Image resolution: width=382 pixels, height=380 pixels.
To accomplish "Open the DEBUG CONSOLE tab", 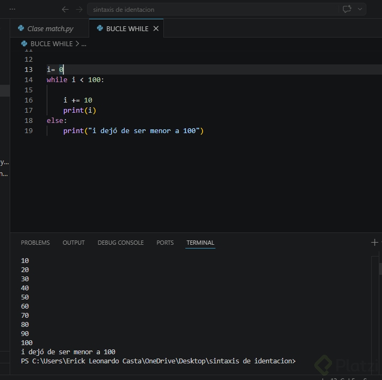I will 120,243.
